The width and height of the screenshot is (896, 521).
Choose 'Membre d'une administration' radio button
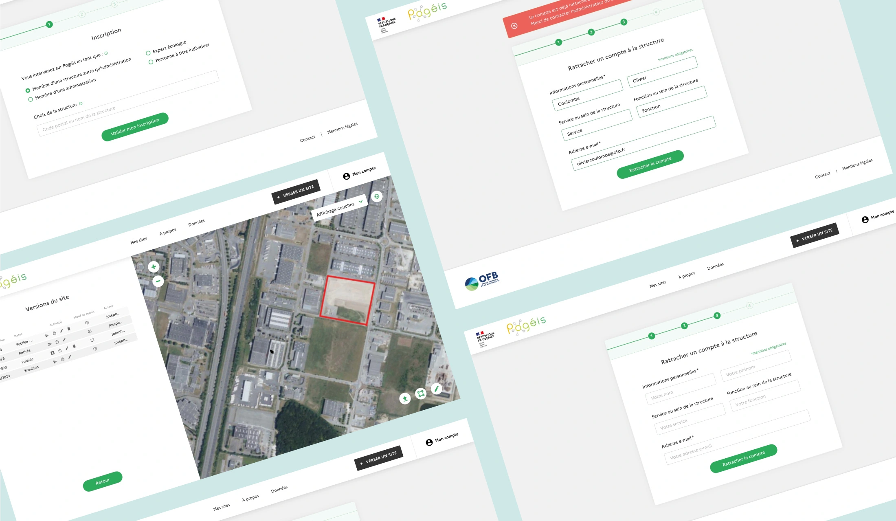tap(31, 99)
